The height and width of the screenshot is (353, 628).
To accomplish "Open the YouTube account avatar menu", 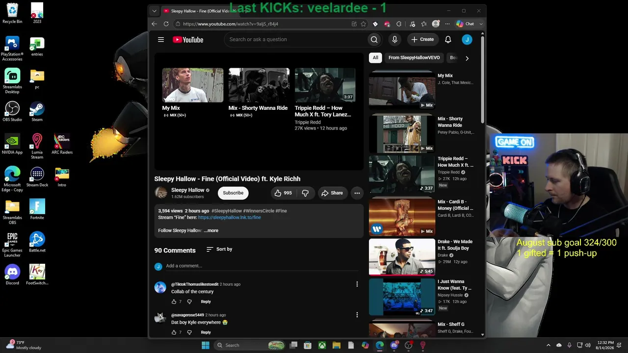I will (x=467, y=40).
